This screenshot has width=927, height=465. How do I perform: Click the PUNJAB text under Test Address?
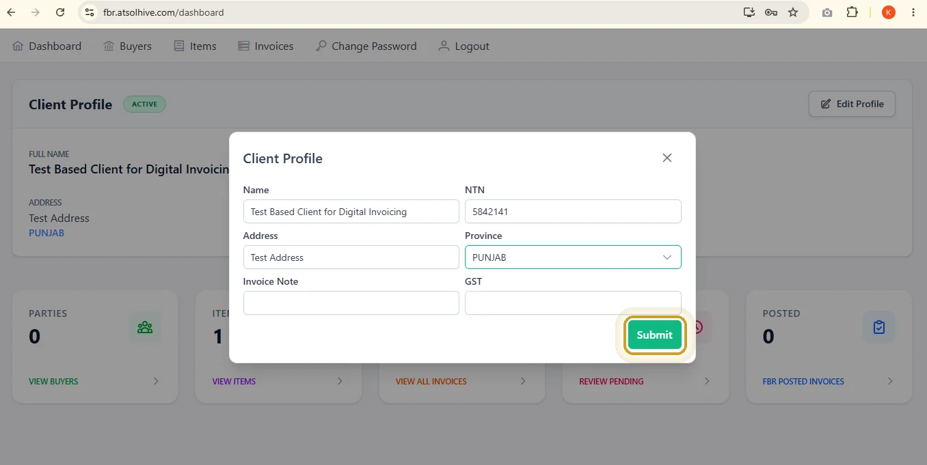46,233
